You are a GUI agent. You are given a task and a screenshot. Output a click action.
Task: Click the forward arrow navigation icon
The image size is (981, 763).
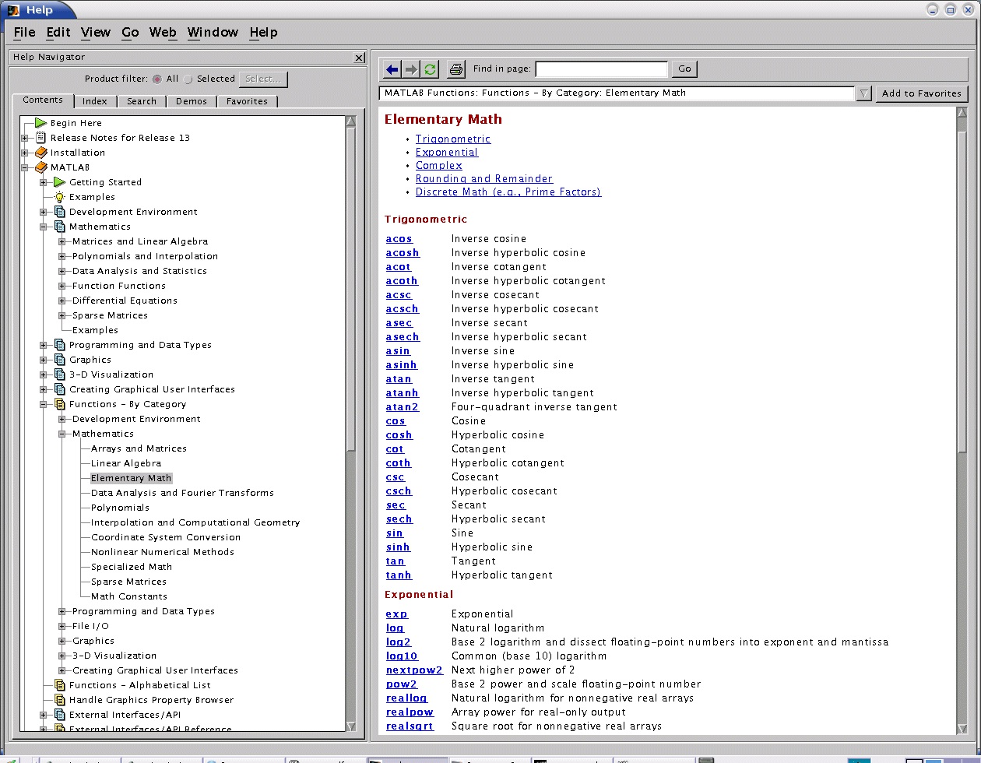[411, 69]
